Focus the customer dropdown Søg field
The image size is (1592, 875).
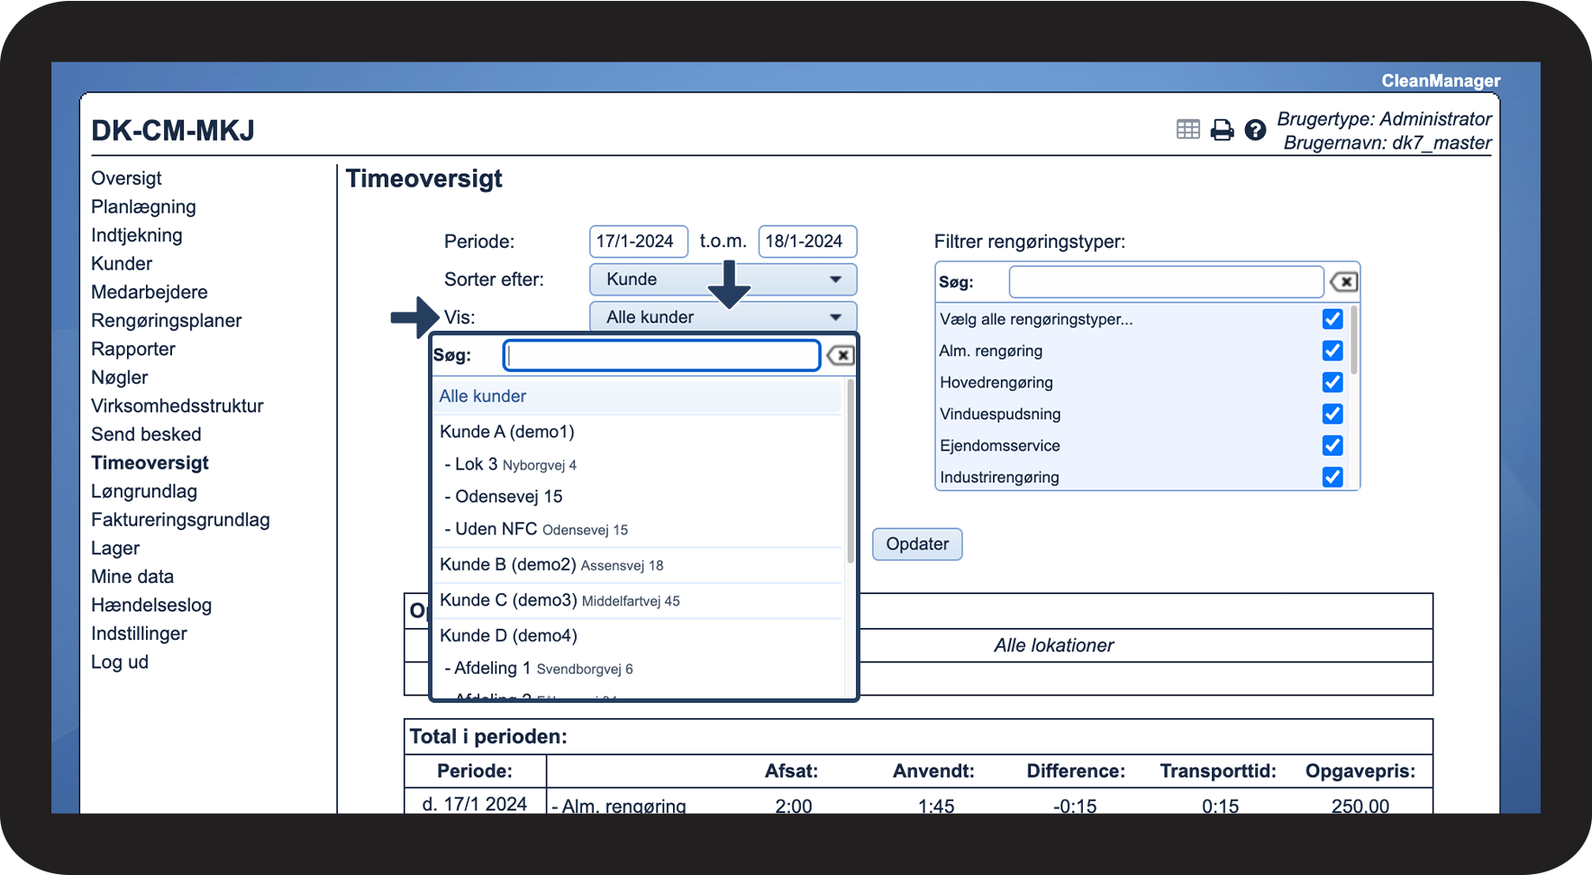pos(662,355)
